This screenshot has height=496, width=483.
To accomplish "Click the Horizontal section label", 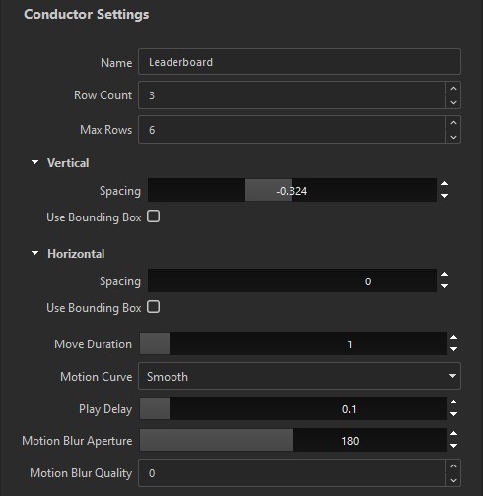I will point(76,254).
